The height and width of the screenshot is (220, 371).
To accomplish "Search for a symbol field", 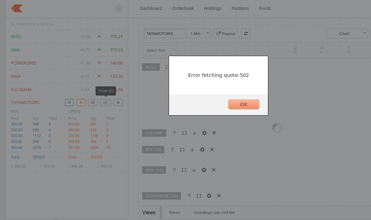I will click(x=67, y=24).
